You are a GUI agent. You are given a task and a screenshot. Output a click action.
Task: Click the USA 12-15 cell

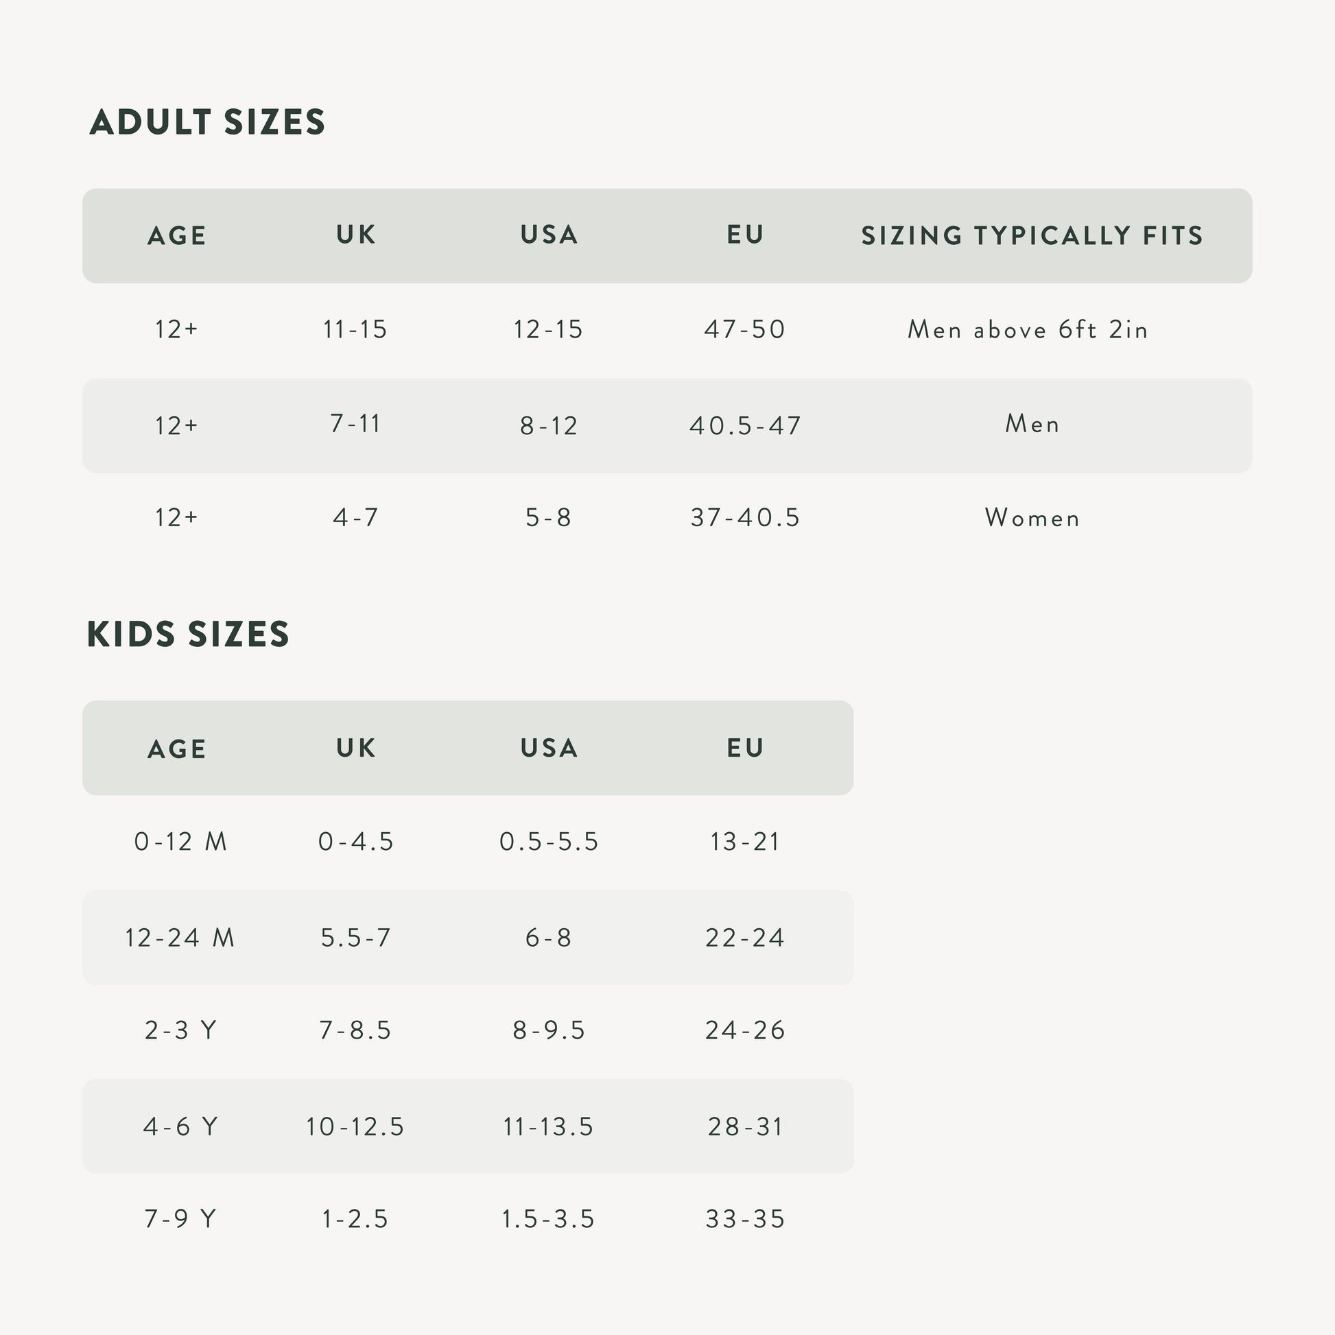point(548,329)
